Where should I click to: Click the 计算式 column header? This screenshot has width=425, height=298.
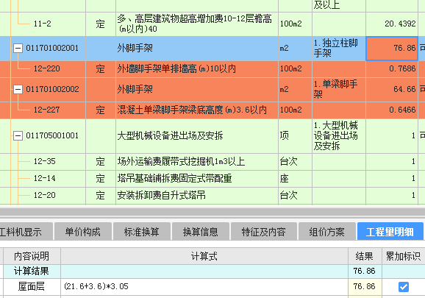pos(204,256)
